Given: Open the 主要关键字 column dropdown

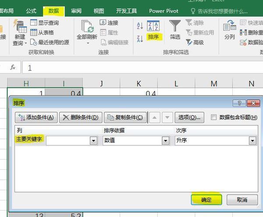Looking at the screenshot, I should [94, 140].
